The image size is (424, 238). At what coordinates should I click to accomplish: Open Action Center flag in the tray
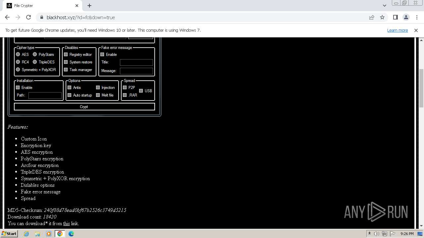click(x=392, y=234)
